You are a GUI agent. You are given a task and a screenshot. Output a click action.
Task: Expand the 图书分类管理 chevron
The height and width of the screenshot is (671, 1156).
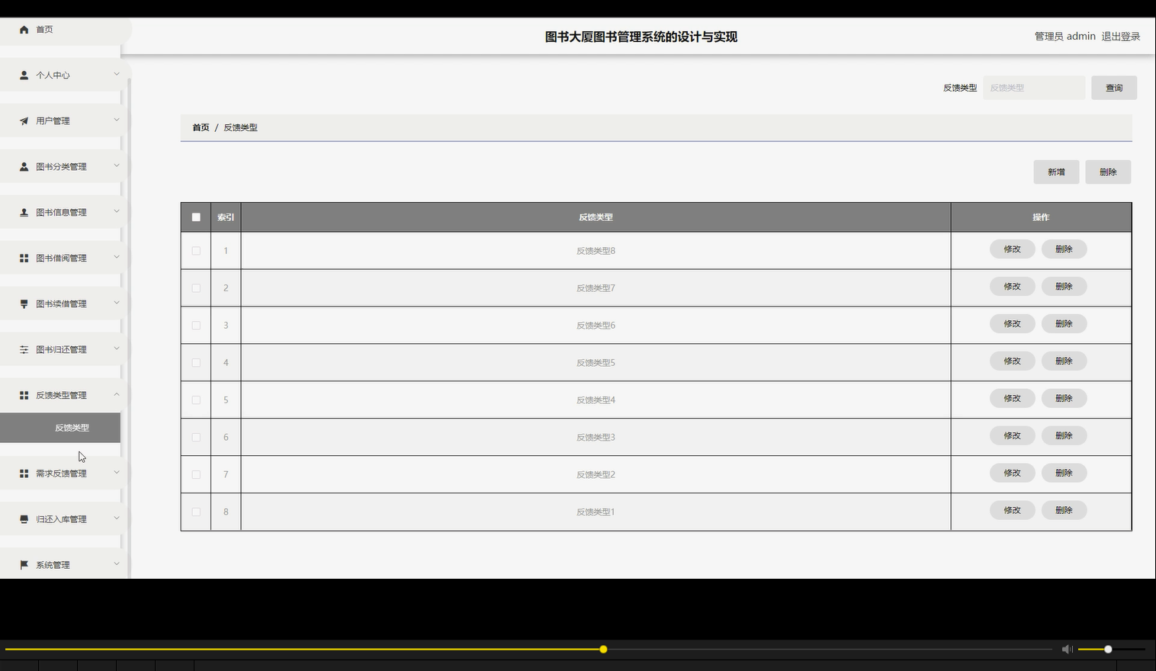[117, 165]
